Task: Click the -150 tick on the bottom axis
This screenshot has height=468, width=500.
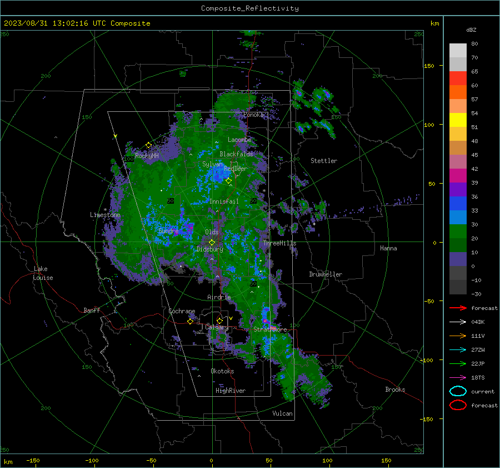Action: coord(33,460)
